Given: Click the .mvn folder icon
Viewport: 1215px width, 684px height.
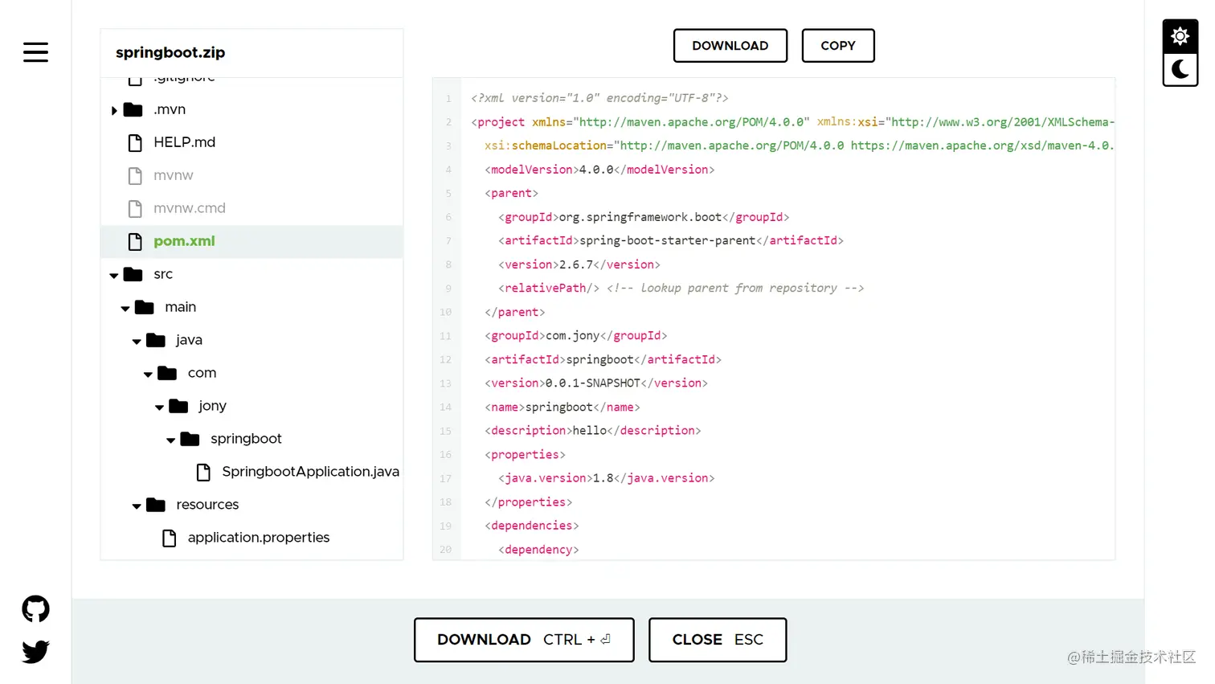Looking at the screenshot, I should pos(133,110).
